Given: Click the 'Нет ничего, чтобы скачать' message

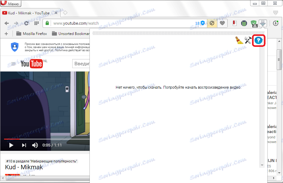Looking at the screenshot, I should tap(178, 87).
